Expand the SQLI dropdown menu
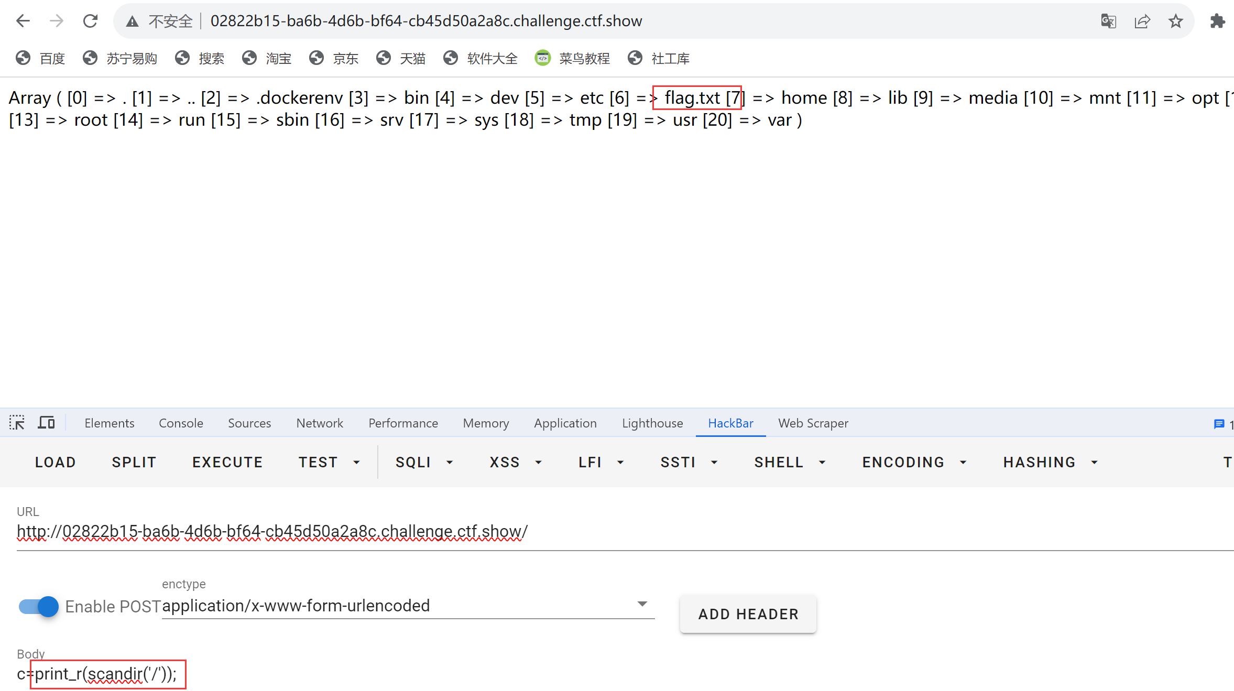The height and width of the screenshot is (691, 1234). tap(424, 462)
